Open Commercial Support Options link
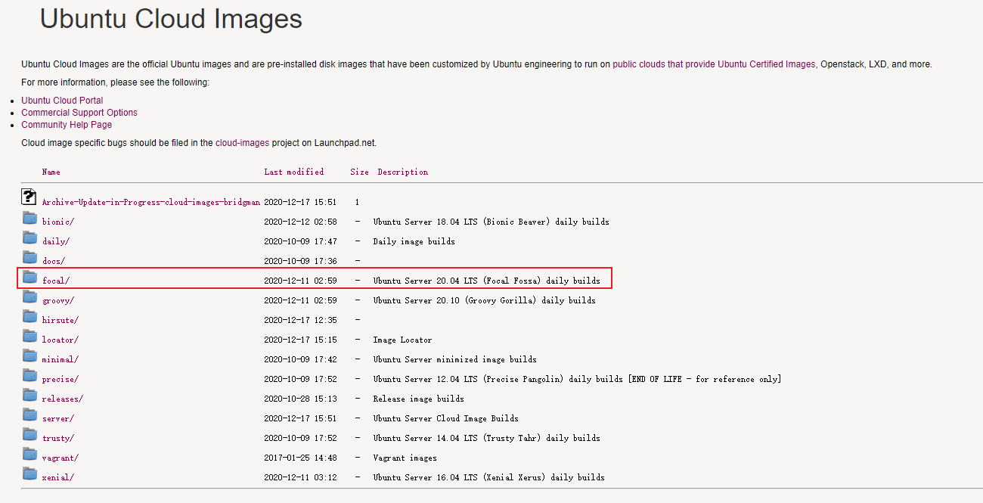This screenshot has height=503, width=983. [79, 113]
